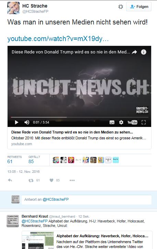Like the tweet heart icon
This screenshot has width=157, height=249.
click(52, 180)
